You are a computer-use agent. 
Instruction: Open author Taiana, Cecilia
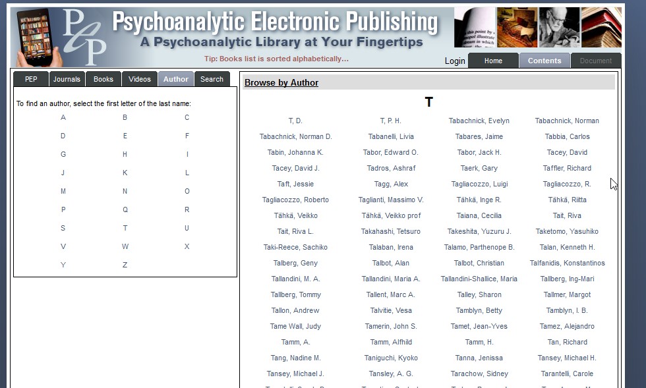(x=479, y=215)
